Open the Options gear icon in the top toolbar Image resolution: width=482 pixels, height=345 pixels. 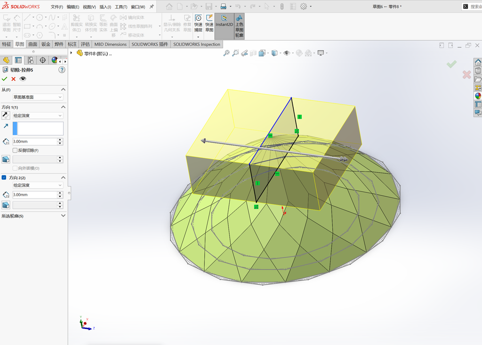tap(304, 7)
